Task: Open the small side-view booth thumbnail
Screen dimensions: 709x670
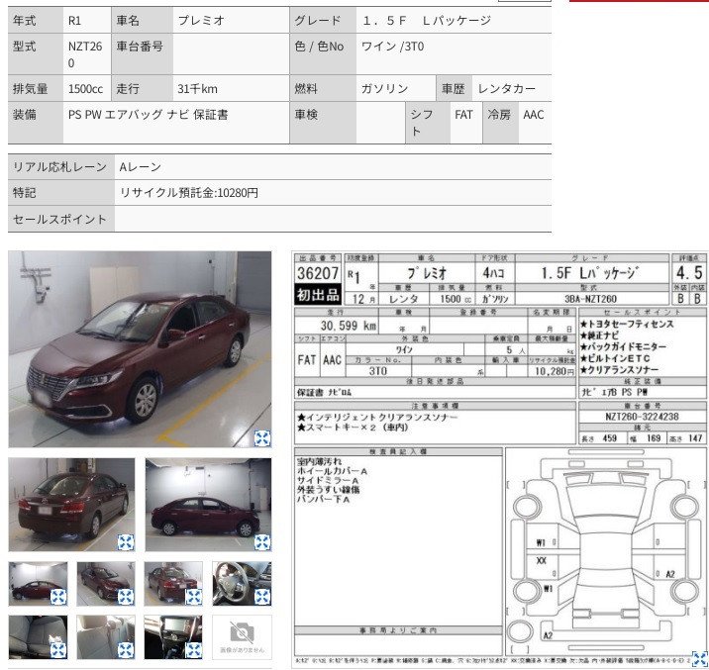Action: 38,584
